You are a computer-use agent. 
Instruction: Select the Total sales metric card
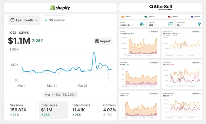53,110
